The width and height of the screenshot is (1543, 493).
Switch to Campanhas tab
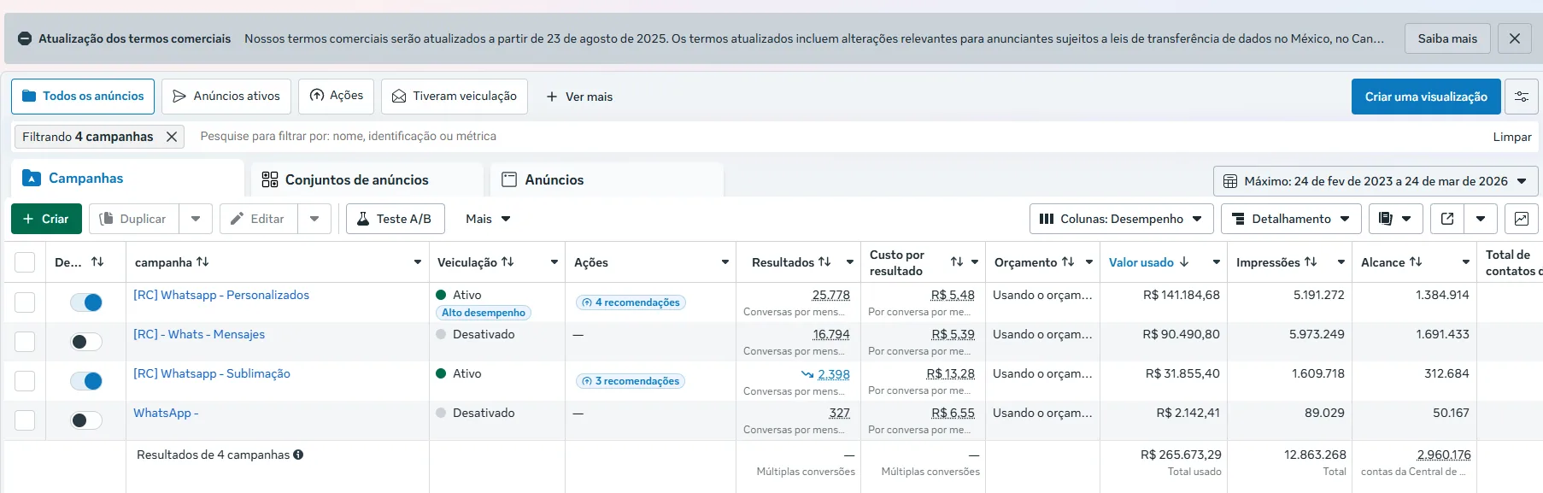(127, 179)
